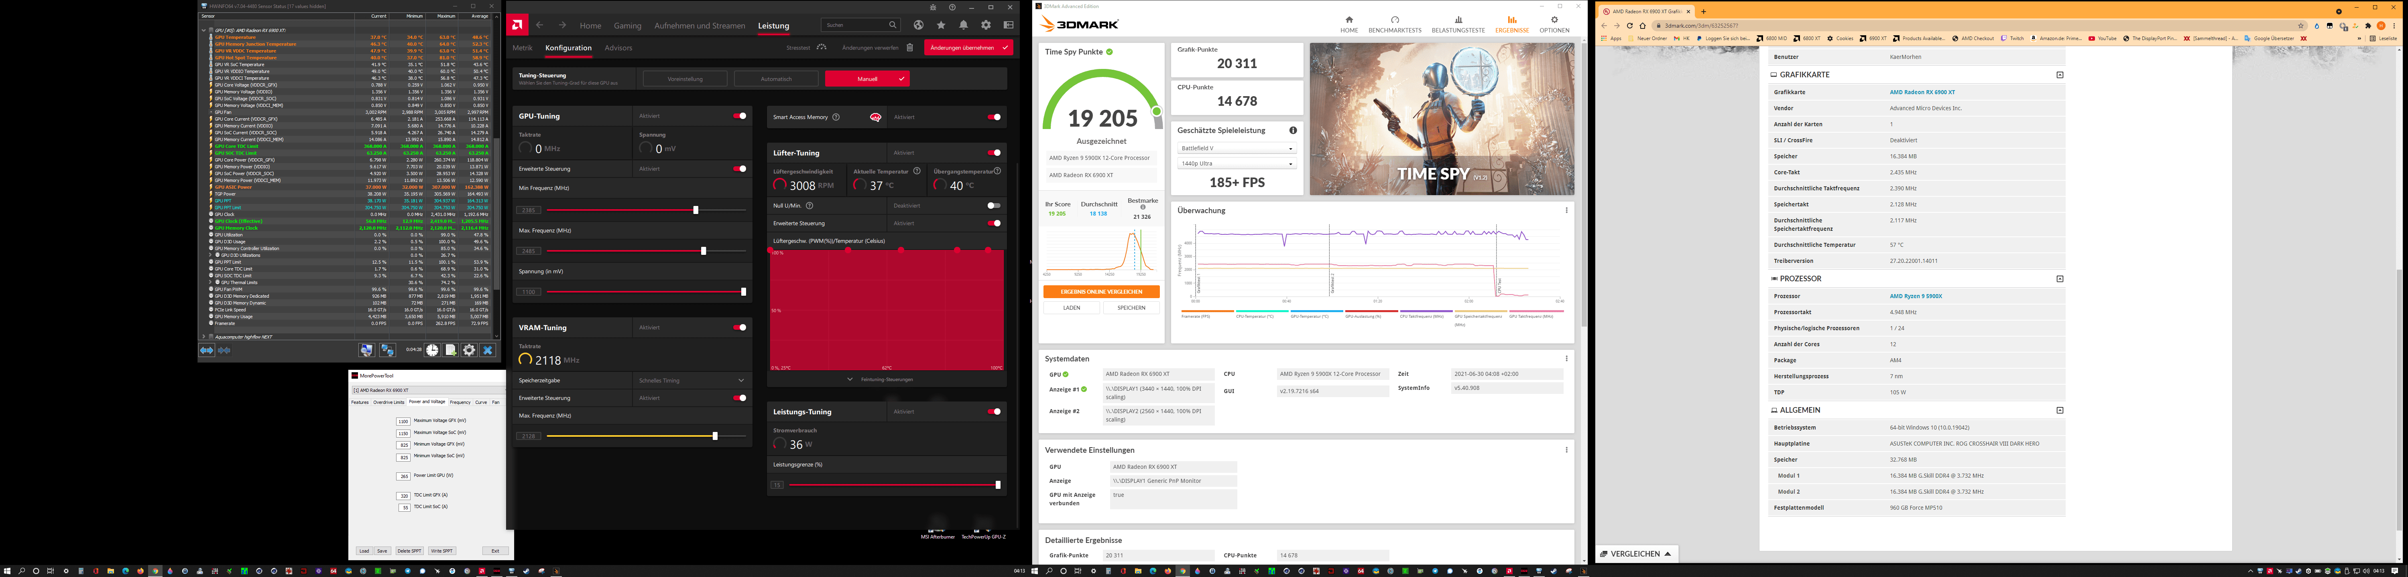Discard changes with trash icon in Radeon
Image resolution: width=2408 pixels, height=577 pixels.
point(909,48)
